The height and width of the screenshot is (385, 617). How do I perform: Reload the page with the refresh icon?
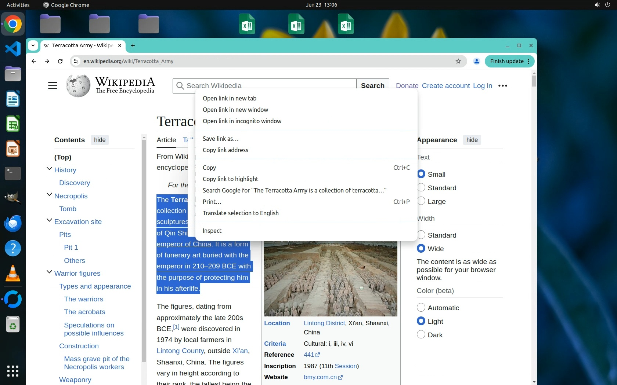pos(60,61)
